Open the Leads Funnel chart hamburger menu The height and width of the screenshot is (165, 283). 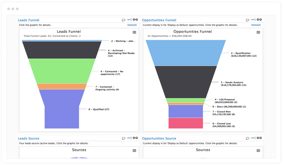point(134,32)
